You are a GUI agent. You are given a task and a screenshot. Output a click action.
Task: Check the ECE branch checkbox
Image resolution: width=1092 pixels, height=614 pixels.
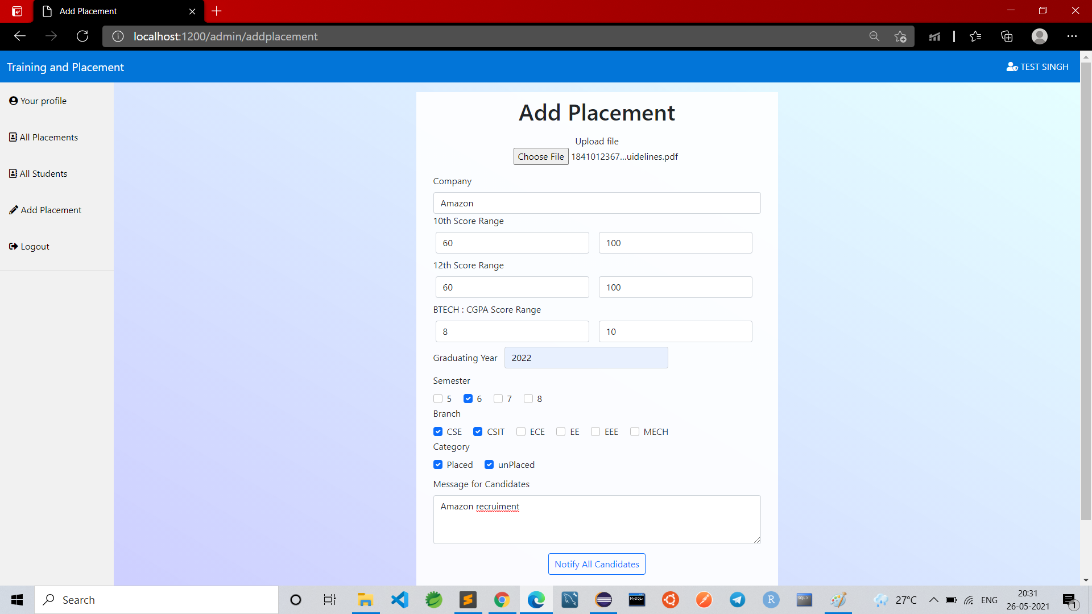pos(521,432)
